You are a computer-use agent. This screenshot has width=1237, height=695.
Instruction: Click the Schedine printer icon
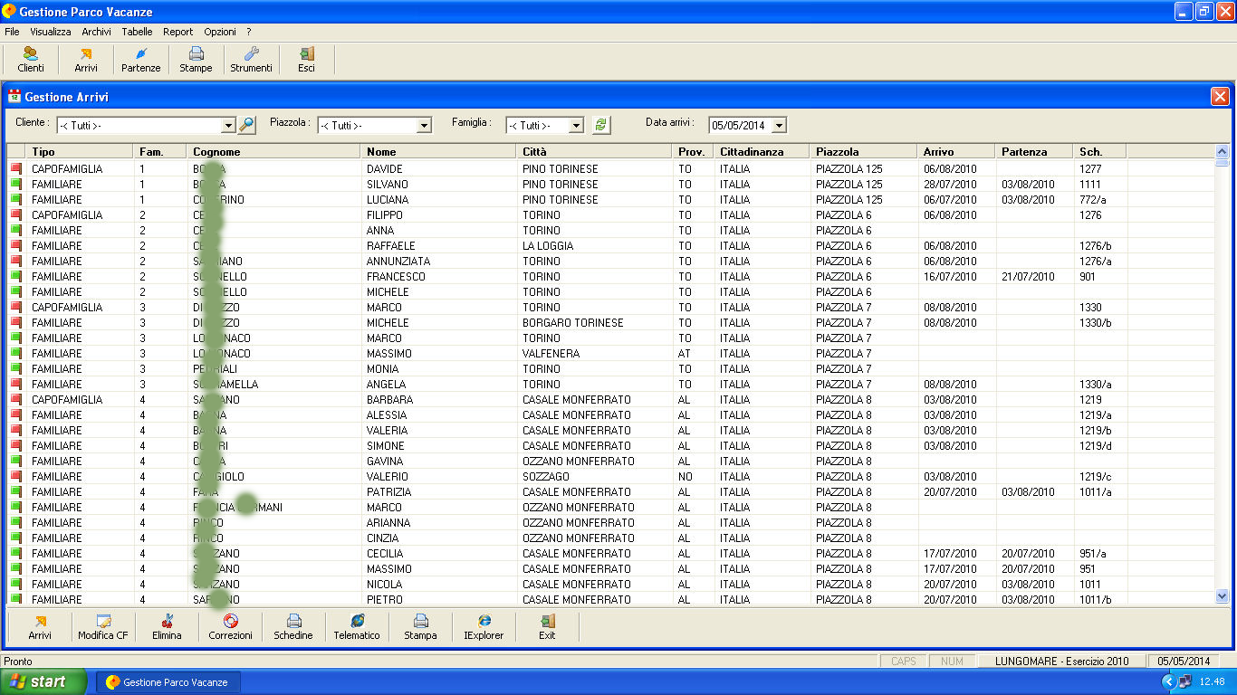pyautogui.click(x=293, y=627)
